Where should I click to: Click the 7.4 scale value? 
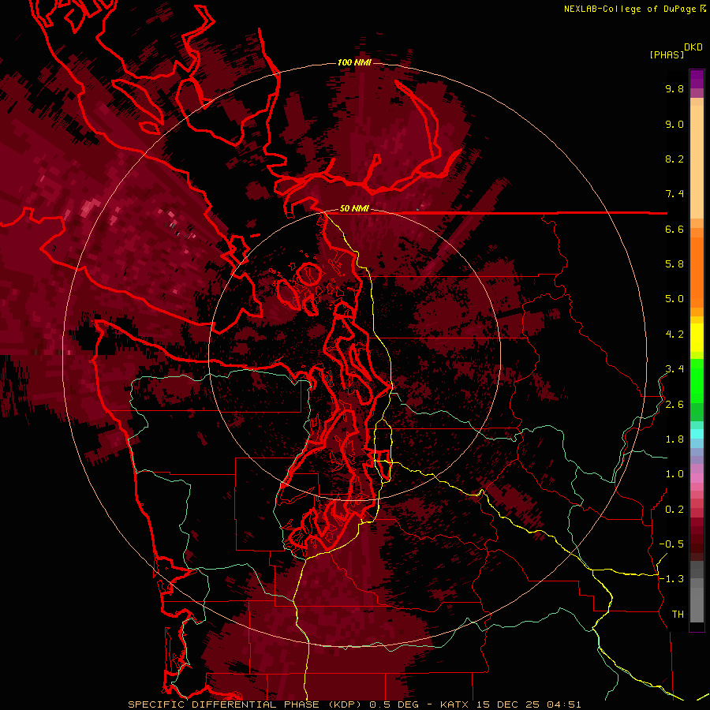[674, 194]
